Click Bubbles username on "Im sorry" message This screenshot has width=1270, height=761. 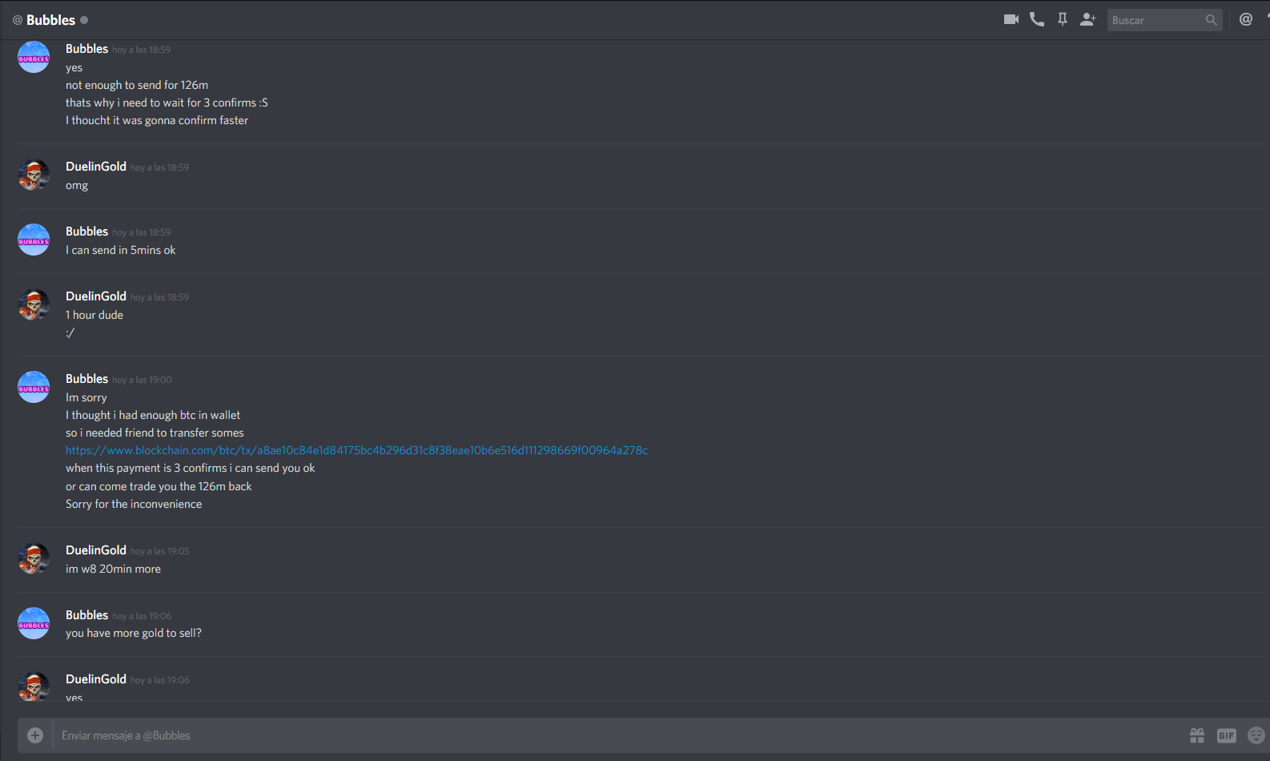pos(86,379)
